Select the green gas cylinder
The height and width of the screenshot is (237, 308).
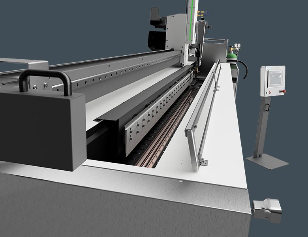[x=232, y=56]
